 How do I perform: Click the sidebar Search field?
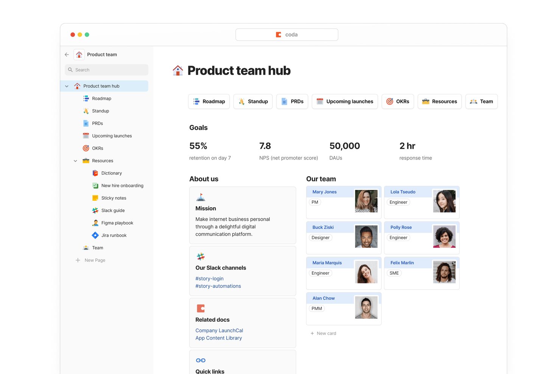point(106,70)
